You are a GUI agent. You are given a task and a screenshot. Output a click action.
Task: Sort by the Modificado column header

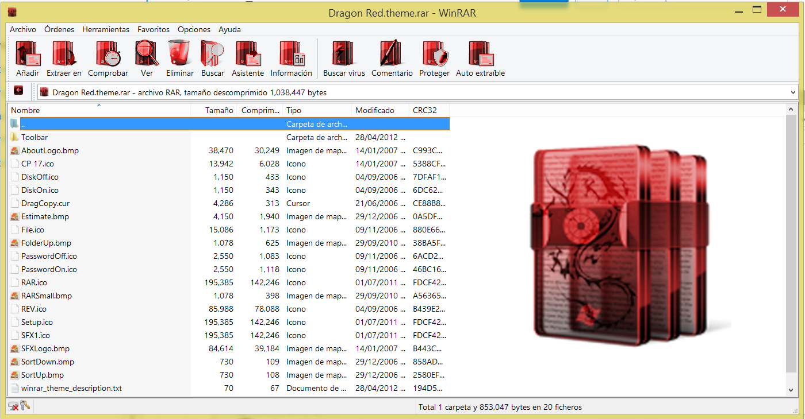[x=380, y=110]
